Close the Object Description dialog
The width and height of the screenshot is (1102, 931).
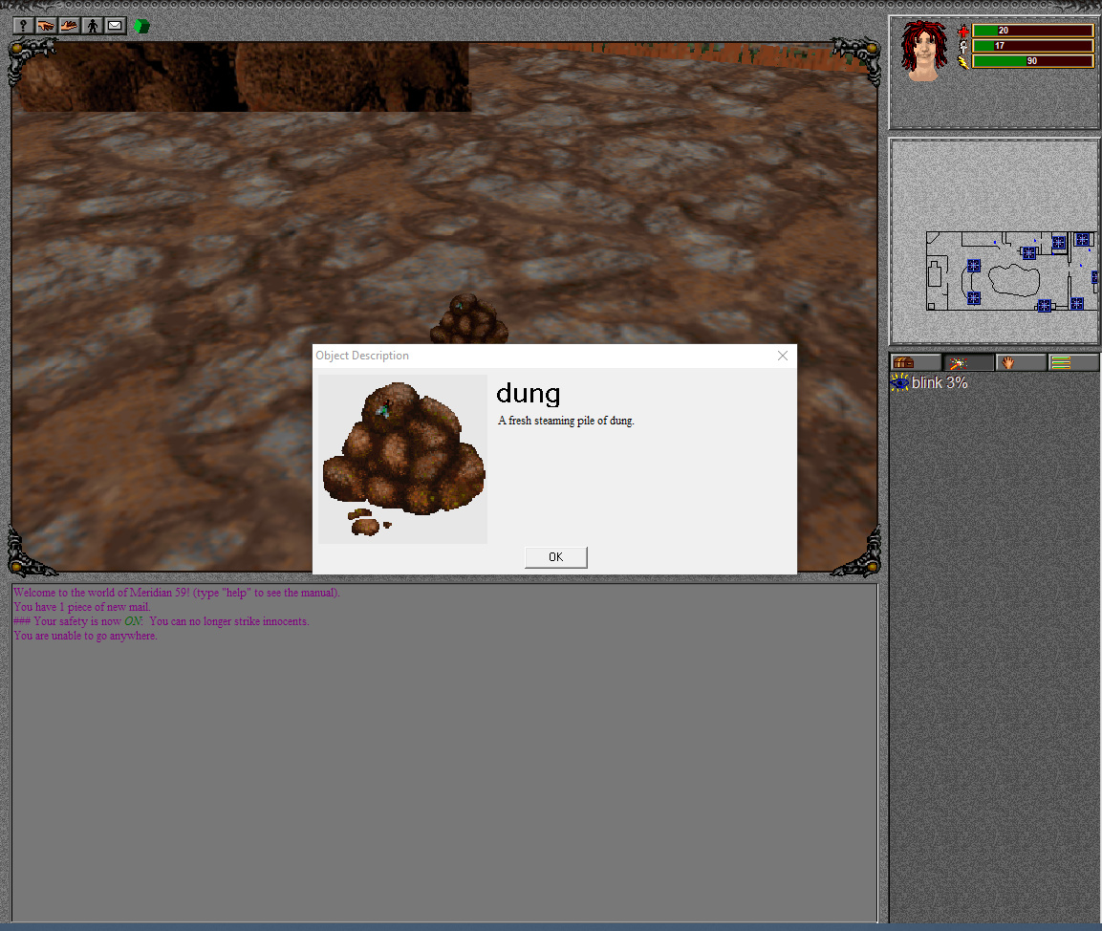point(782,356)
